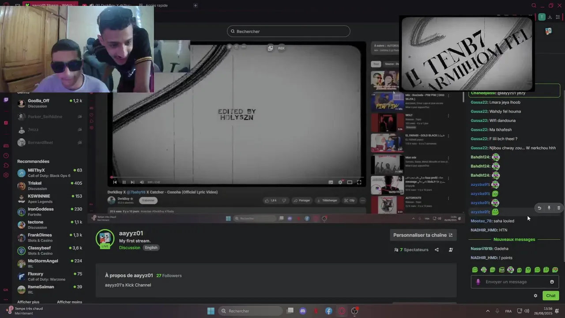Open BernardReel followed channel
This screenshot has height=318, width=565.
click(x=49, y=143)
